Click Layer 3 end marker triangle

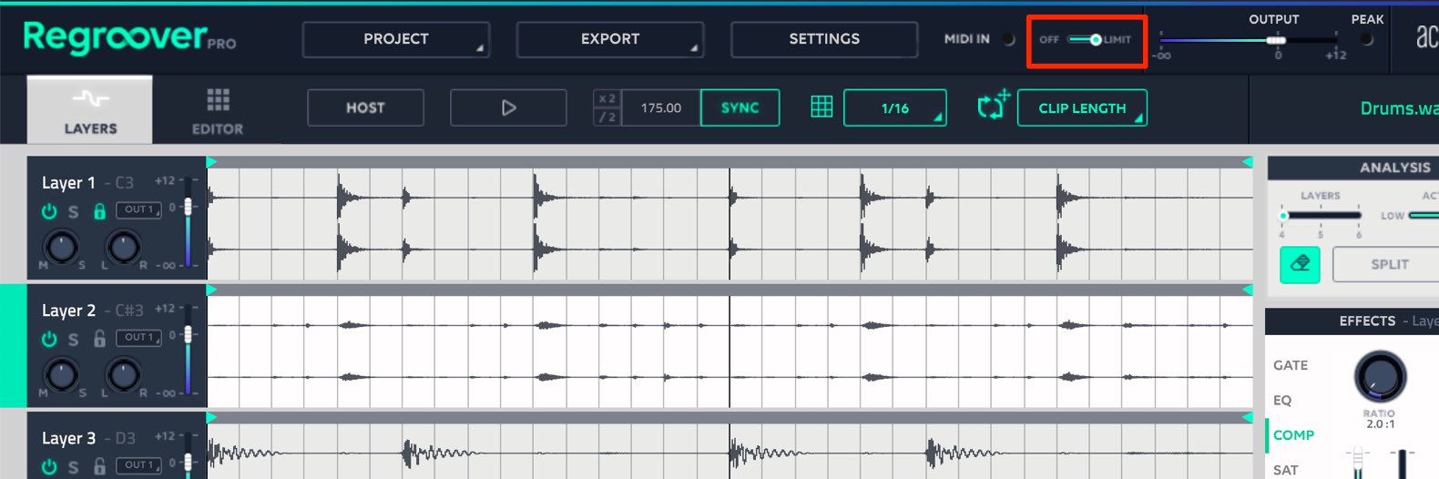1248,417
